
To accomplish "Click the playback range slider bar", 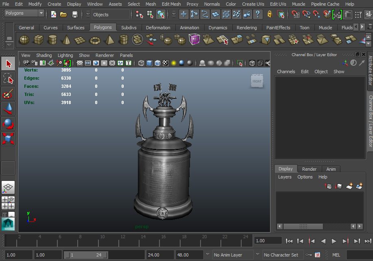I will click(86, 255).
